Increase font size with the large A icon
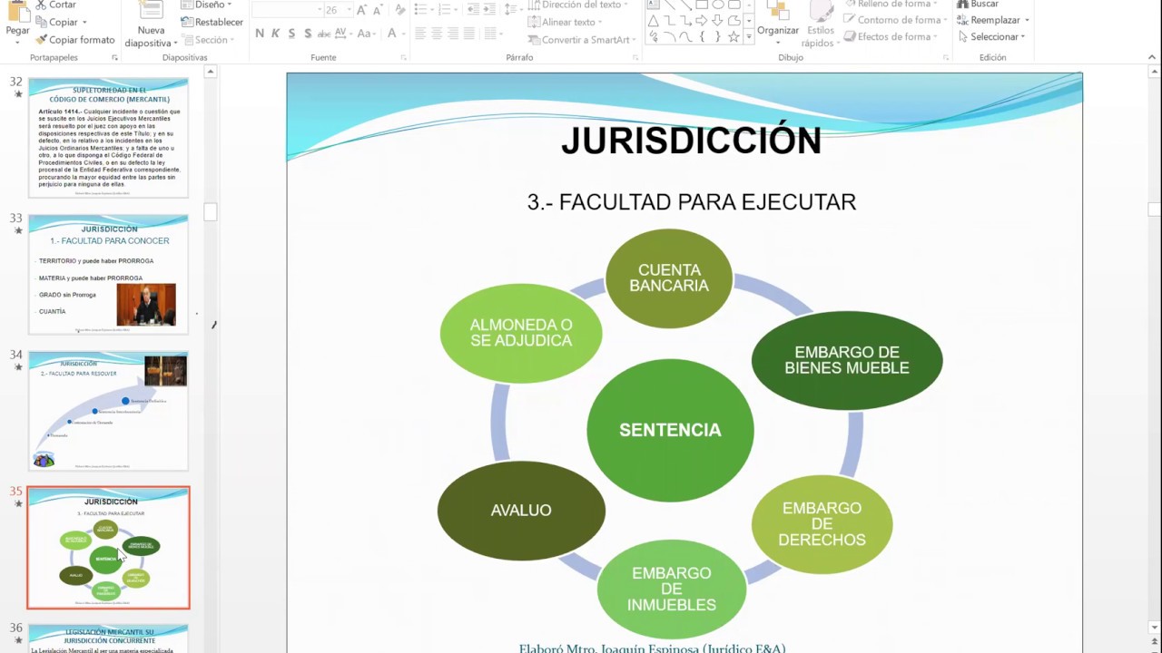Screen dimensions: 1162x653 362,10
